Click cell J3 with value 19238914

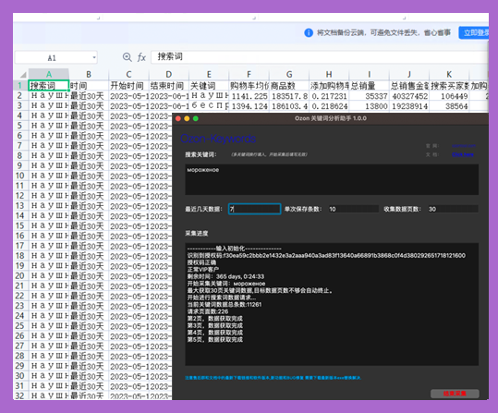(409, 106)
